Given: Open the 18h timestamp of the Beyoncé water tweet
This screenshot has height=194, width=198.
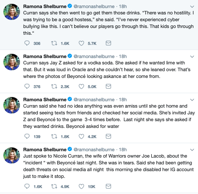Looking at the screenshot, I should 123,100.
